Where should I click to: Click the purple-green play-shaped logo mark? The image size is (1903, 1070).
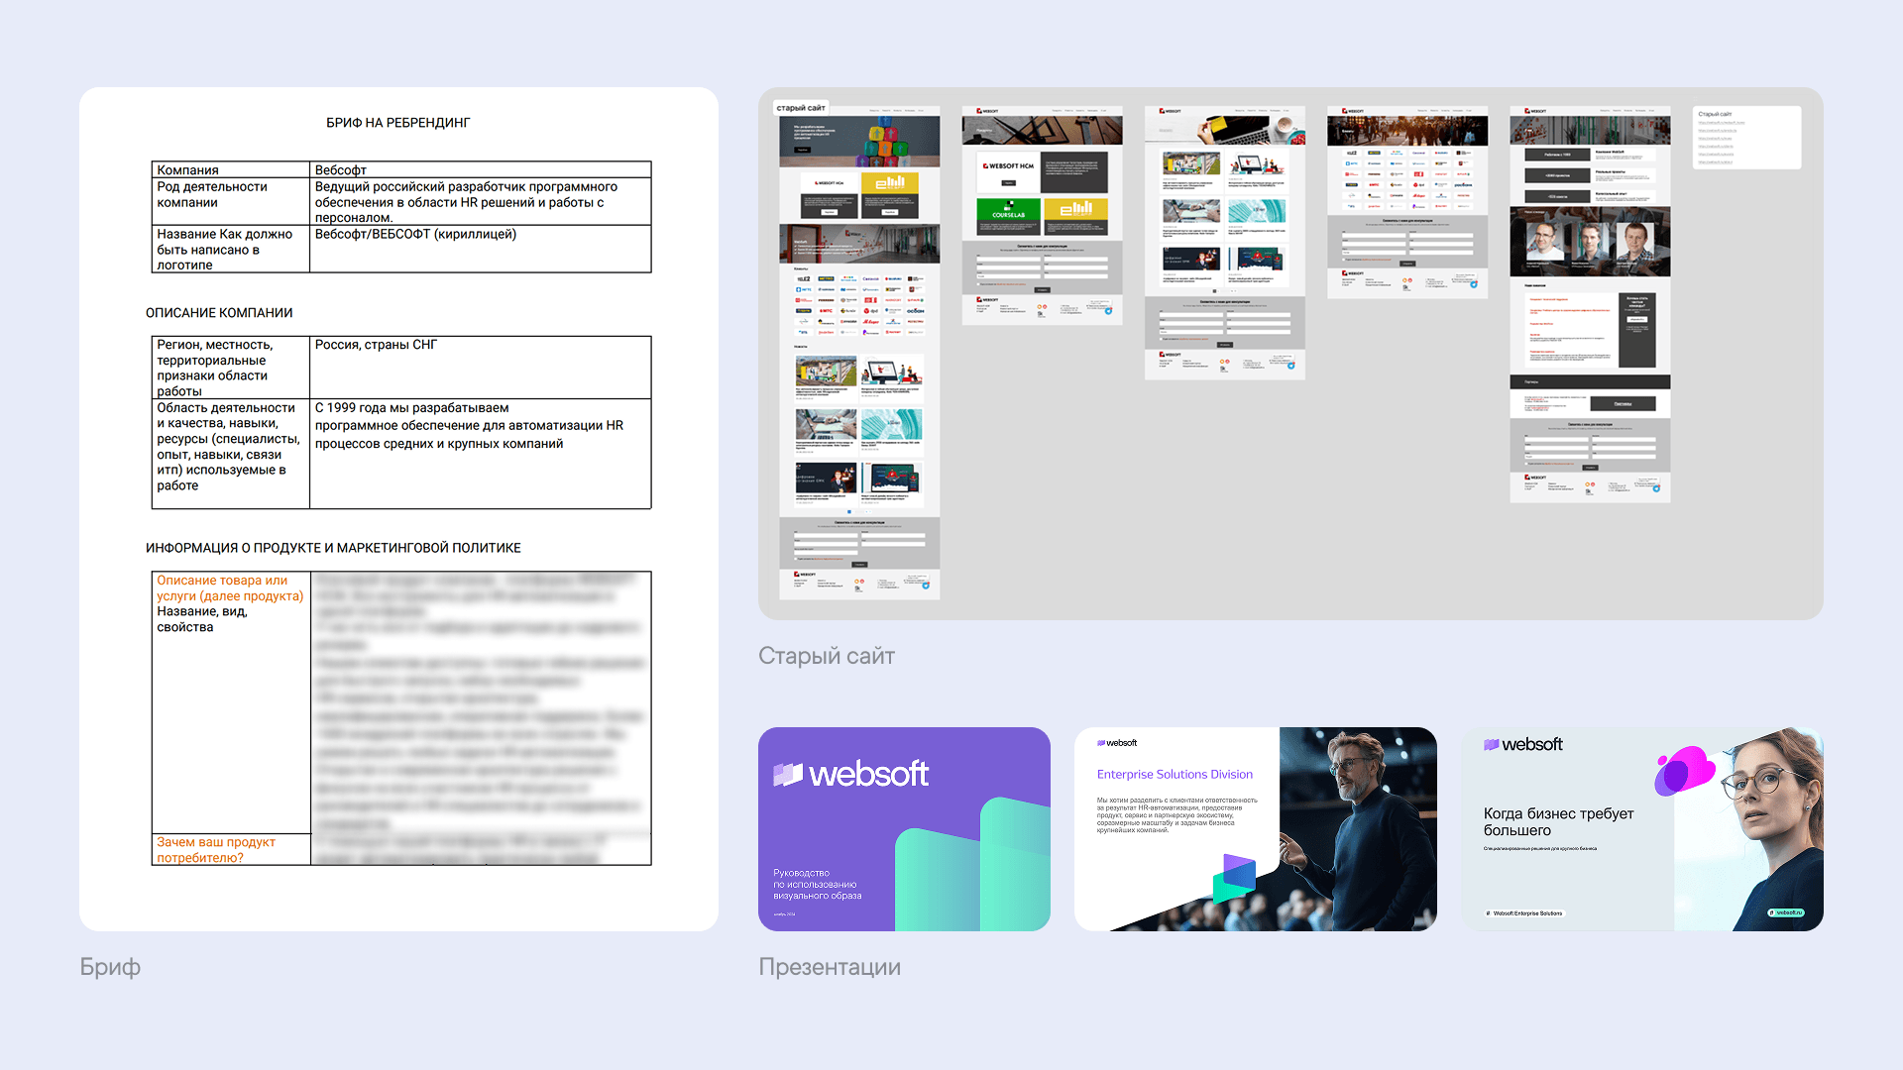[x=1235, y=876]
